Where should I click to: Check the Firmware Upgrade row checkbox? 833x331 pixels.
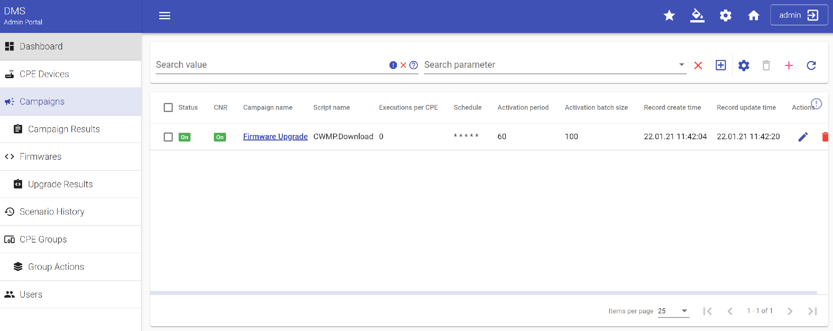pyautogui.click(x=168, y=137)
